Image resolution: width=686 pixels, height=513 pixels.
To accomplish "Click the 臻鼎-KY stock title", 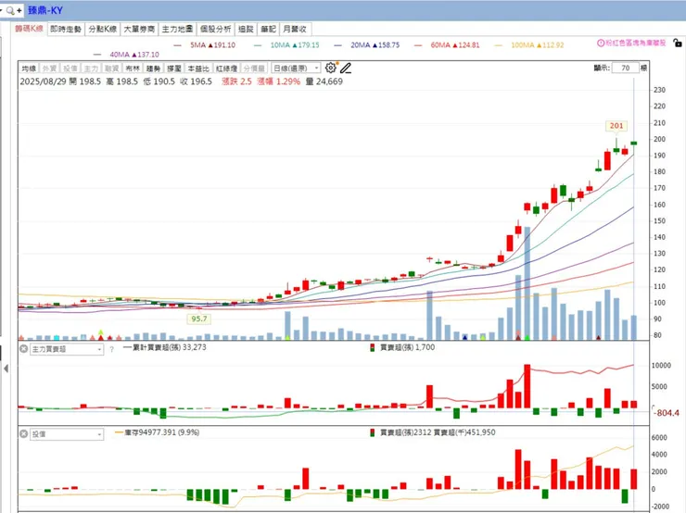I will [45, 10].
